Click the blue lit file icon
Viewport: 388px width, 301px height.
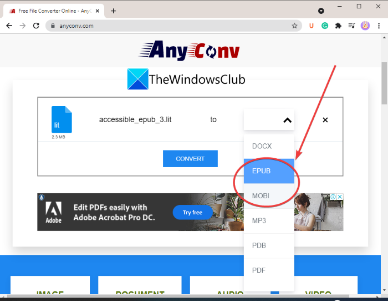click(62, 119)
